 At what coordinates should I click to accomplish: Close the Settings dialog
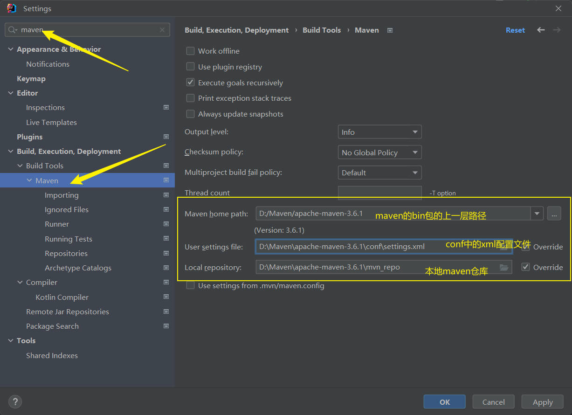tap(558, 8)
